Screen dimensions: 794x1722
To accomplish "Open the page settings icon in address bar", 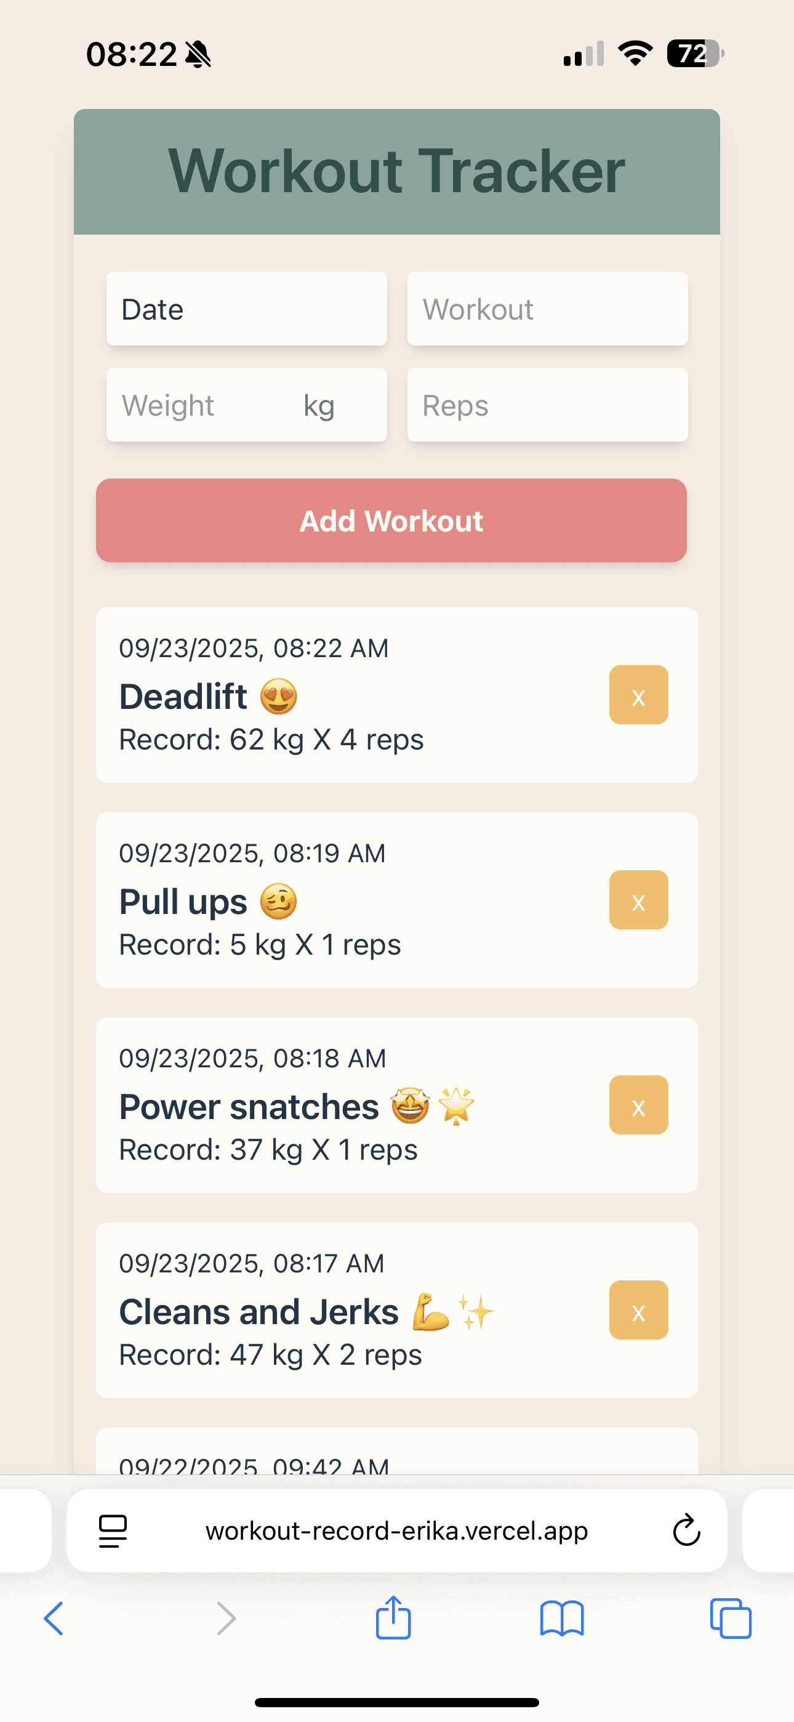I will (x=112, y=1530).
